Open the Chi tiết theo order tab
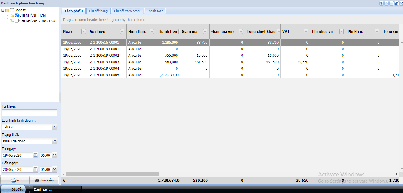Viewport: 403px width, 193px height. pos(127,11)
